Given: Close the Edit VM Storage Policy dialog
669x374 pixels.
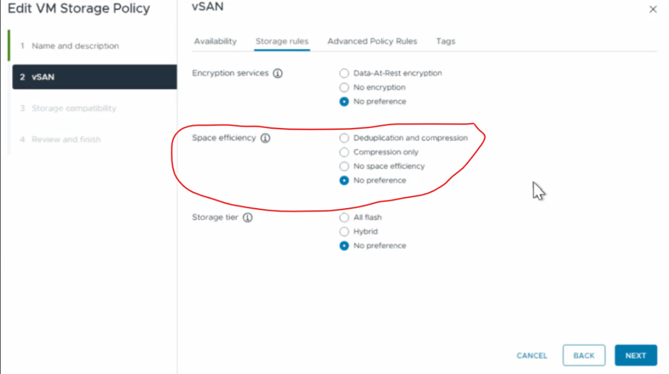Looking at the screenshot, I should [x=653, y=9].
